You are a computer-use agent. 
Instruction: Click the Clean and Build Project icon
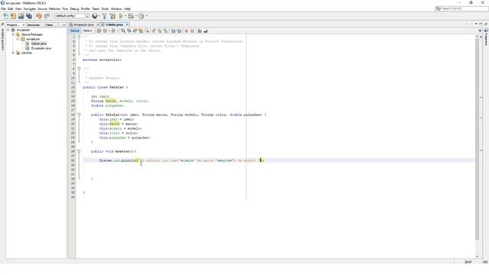112,16
